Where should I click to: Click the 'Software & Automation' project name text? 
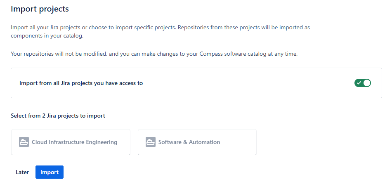[189, 142]
